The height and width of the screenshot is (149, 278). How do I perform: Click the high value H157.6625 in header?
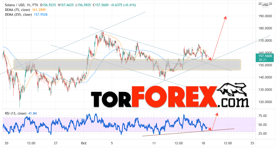pyautogui.click(x=66, y=5)
